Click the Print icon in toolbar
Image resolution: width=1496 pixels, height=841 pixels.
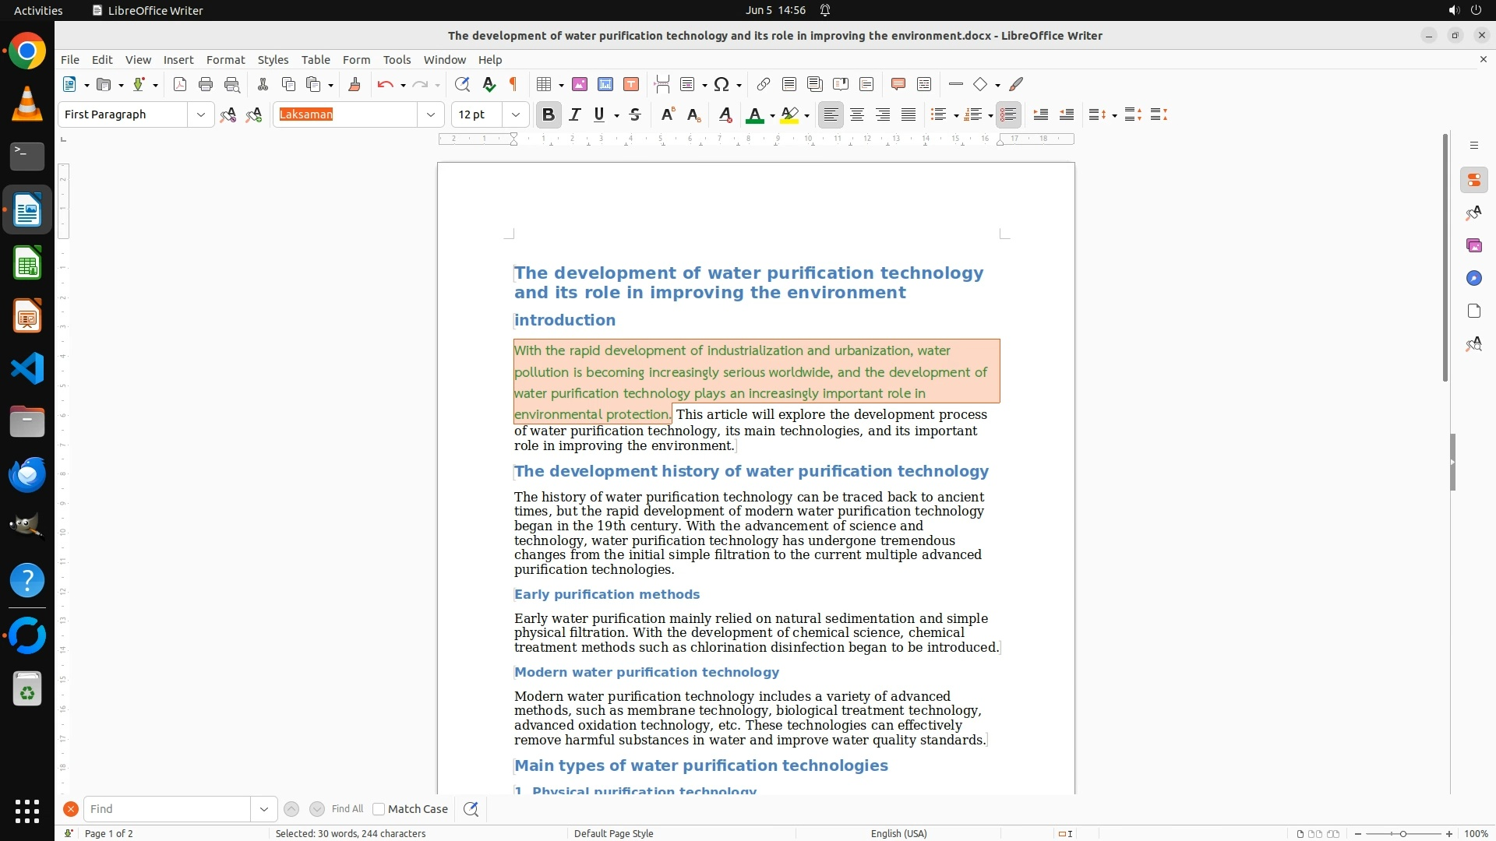[x=206, y=84]
